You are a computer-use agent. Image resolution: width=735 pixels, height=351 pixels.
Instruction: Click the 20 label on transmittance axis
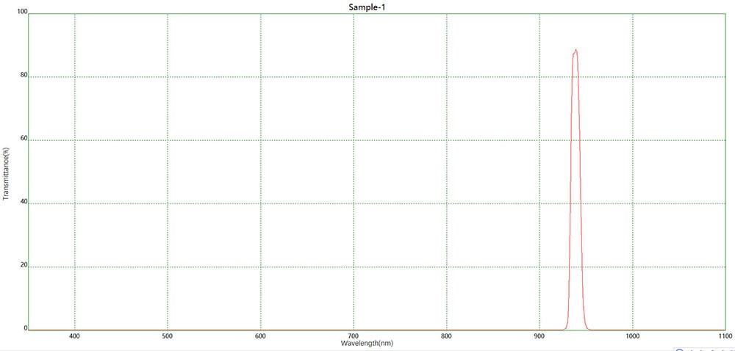[x=23, y=265]
